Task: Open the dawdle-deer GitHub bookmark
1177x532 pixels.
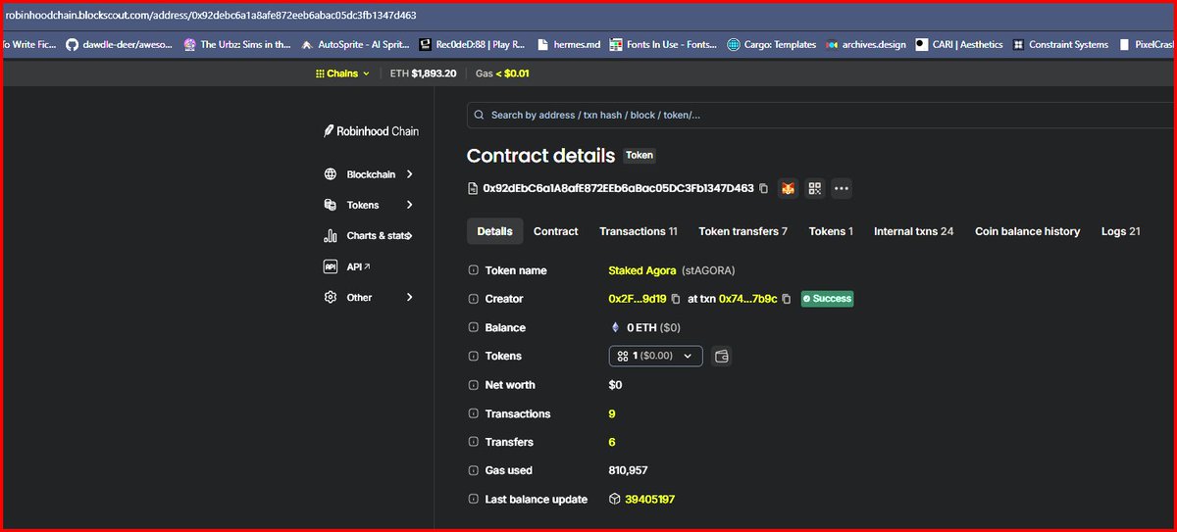Action: point(119,44)
